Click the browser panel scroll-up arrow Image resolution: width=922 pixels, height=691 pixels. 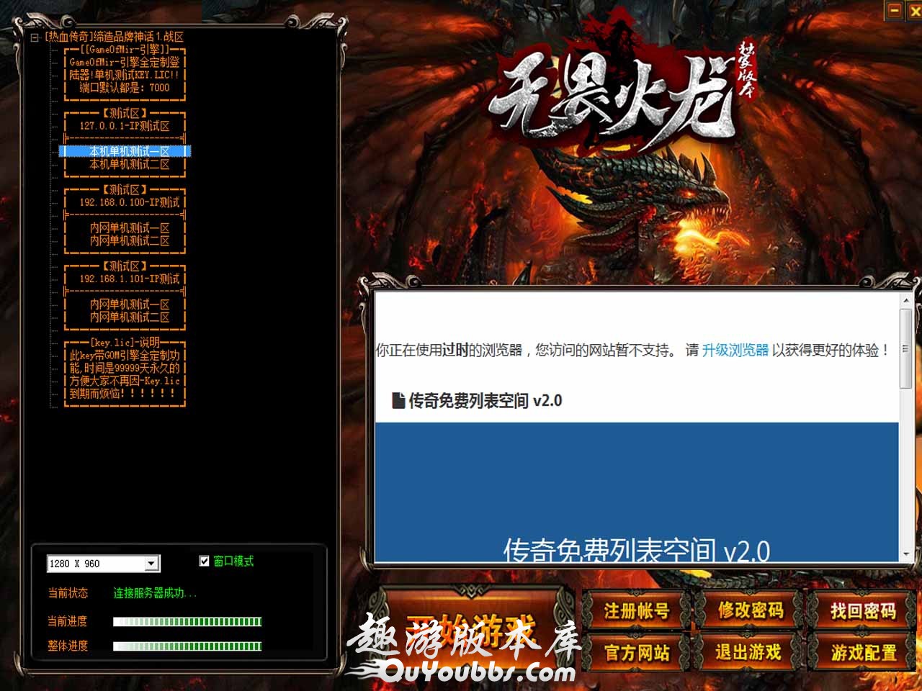[905, 300]
